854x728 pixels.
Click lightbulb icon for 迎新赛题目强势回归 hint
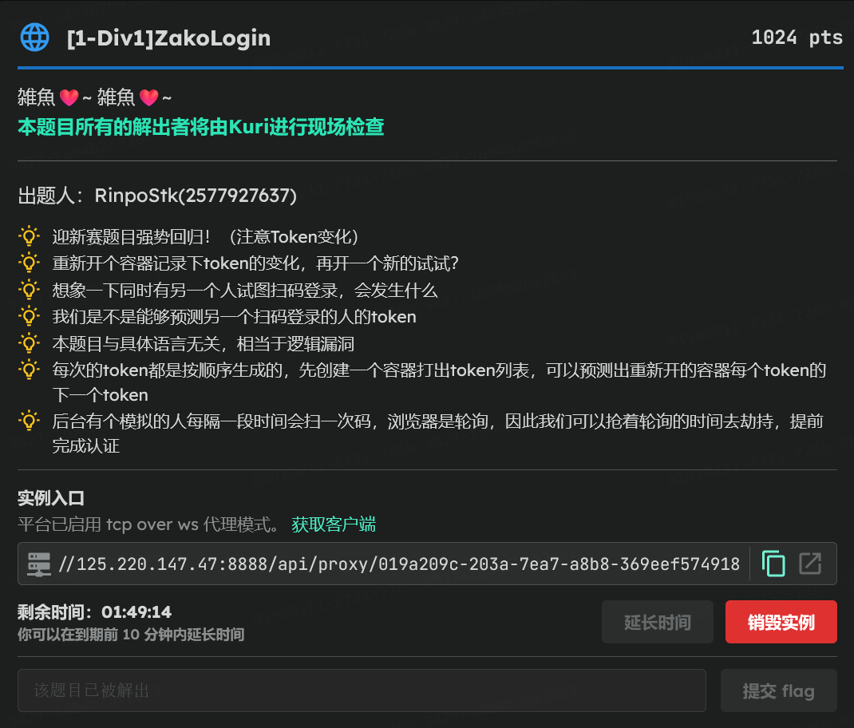tap(29, 237)
